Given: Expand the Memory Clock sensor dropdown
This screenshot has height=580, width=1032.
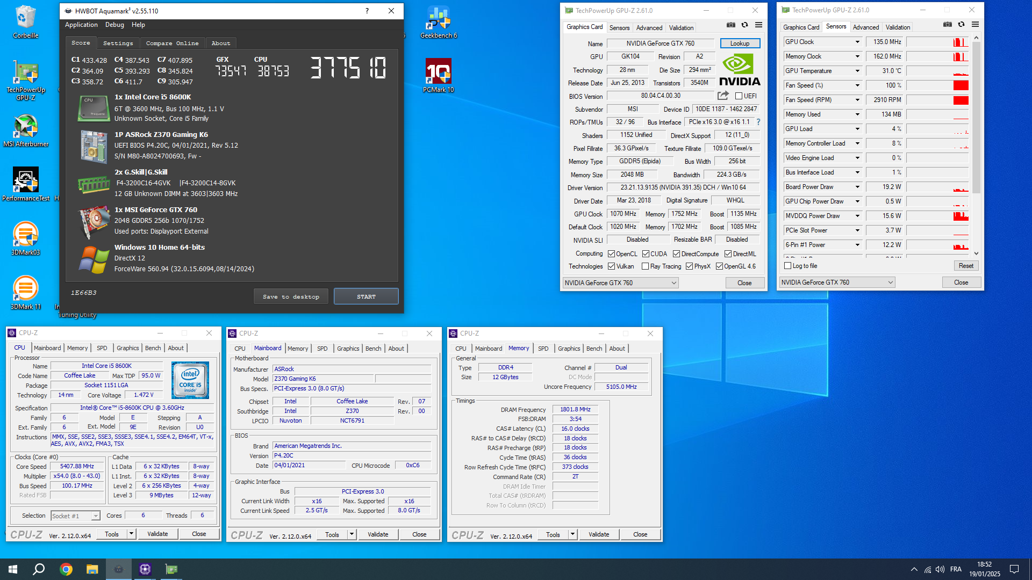Looking at the screenshot, I should pos(857,56).
